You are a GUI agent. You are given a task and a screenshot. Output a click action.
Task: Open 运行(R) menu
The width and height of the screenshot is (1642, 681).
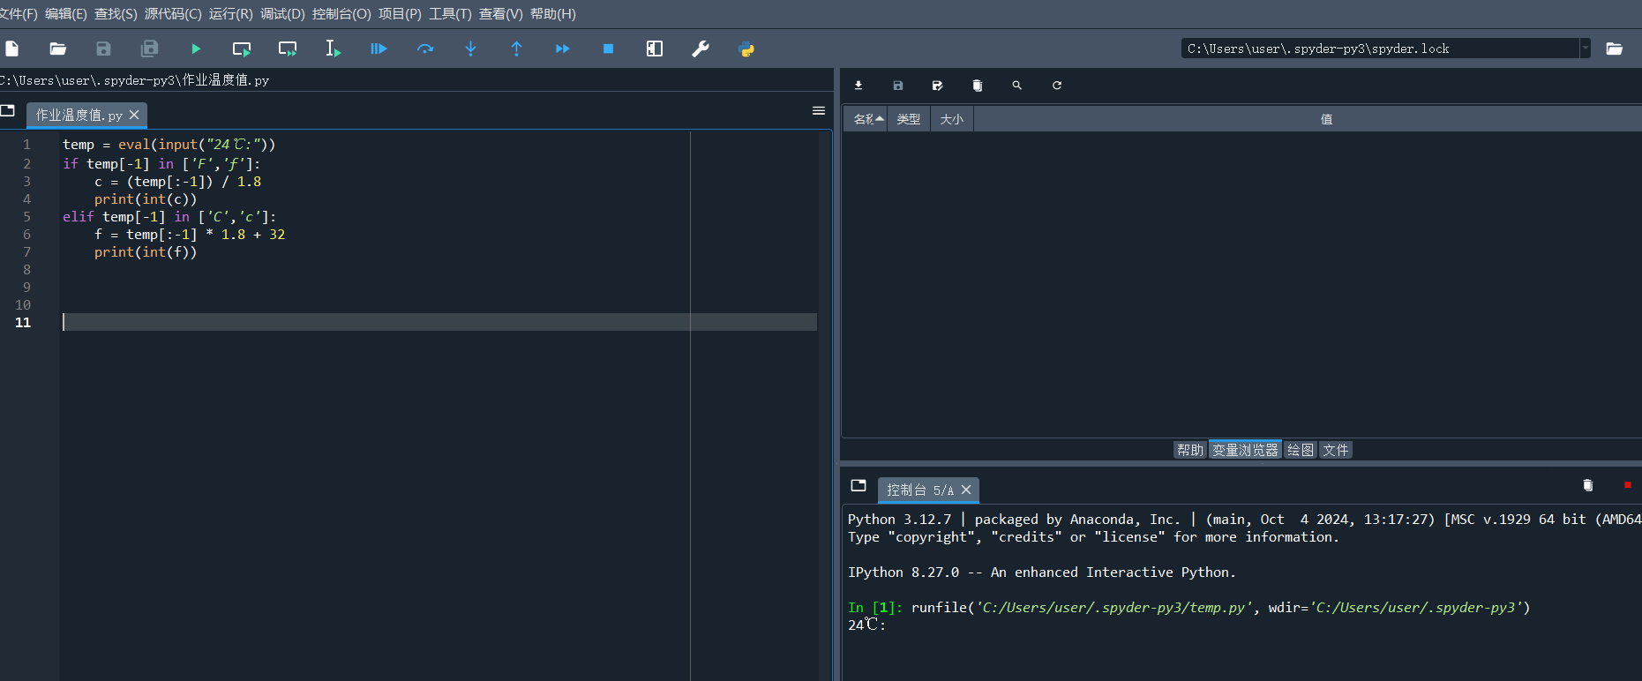(230, 14)
